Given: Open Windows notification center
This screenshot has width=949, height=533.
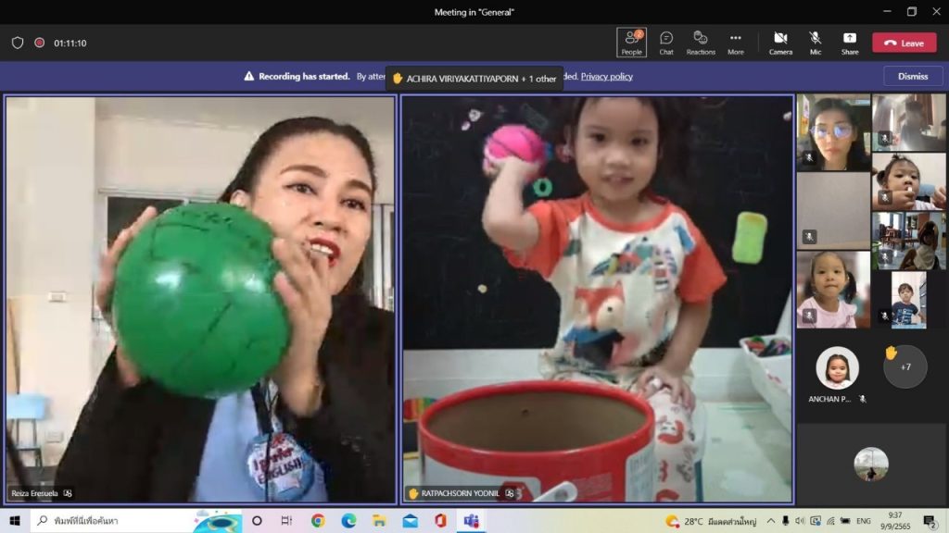Looking at the screenshot, I should point(930,520).
